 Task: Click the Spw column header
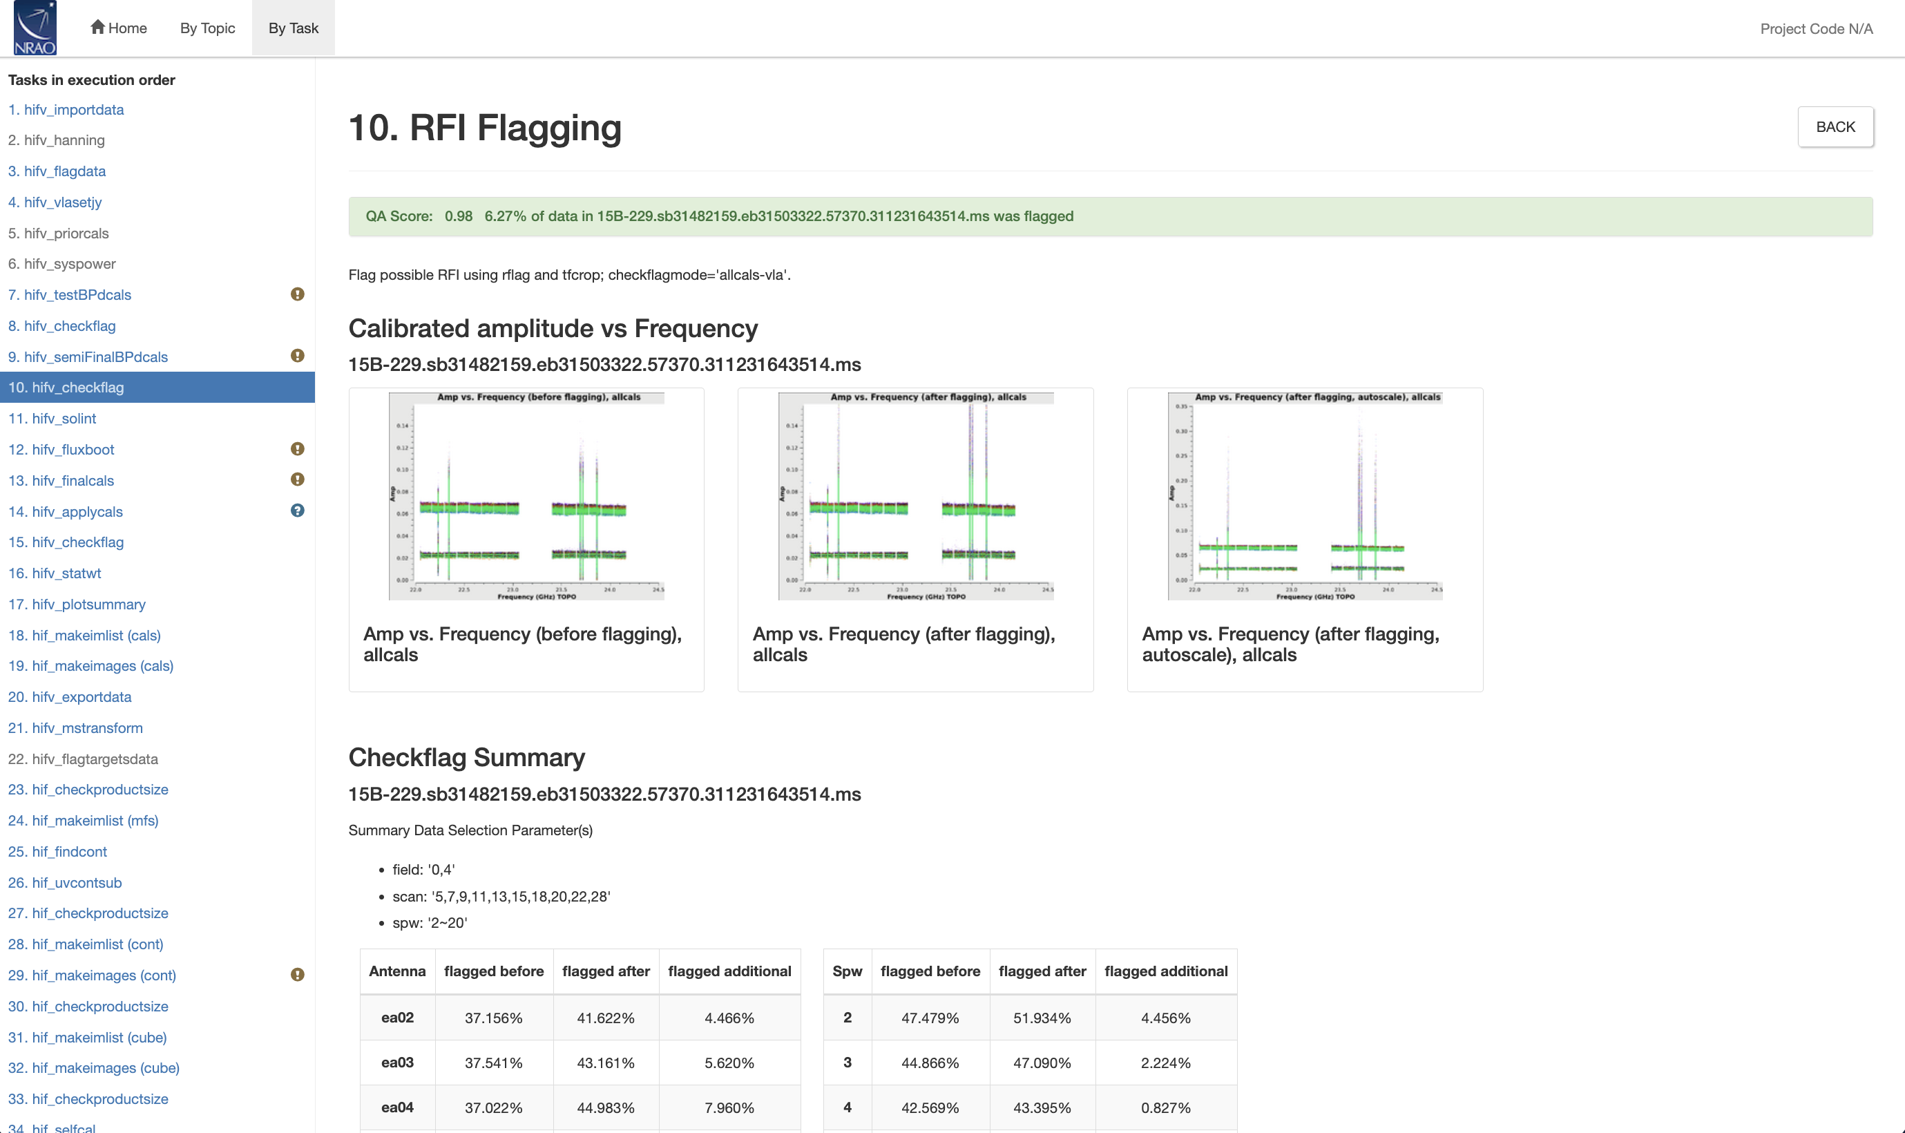[848, 972]
